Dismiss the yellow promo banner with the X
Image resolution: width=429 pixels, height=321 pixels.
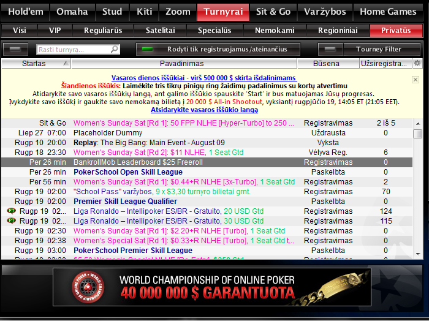[416, 80]
